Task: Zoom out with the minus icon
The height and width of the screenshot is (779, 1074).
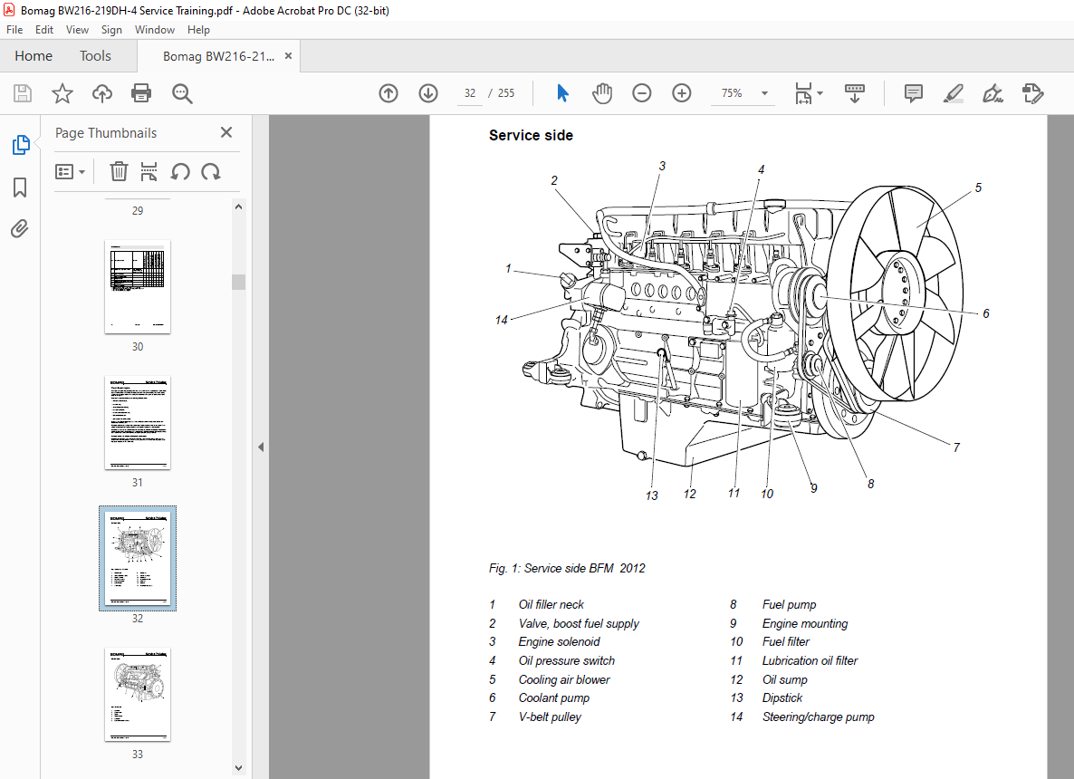Action: [642, 93]
